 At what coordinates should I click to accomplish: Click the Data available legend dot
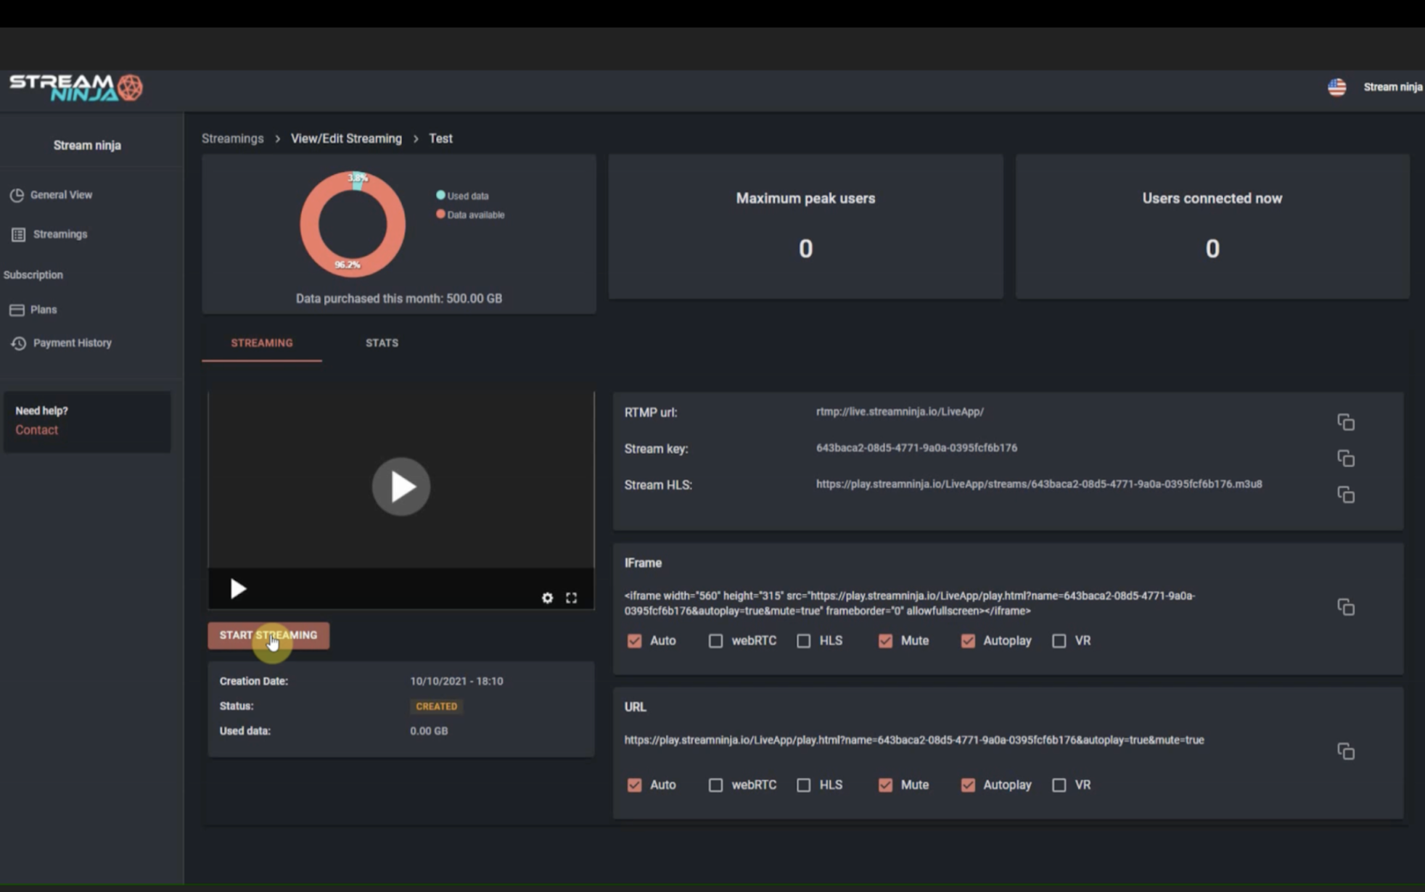(x=440, y=214)
